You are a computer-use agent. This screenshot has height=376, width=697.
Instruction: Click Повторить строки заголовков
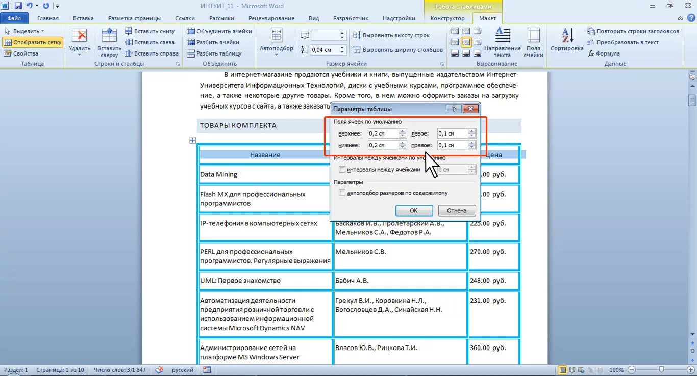tap(633, 31)
